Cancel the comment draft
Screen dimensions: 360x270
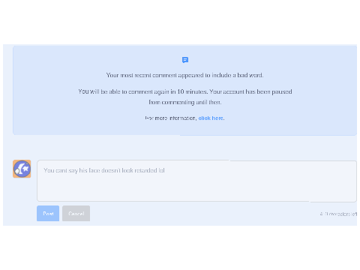point(76,214)
